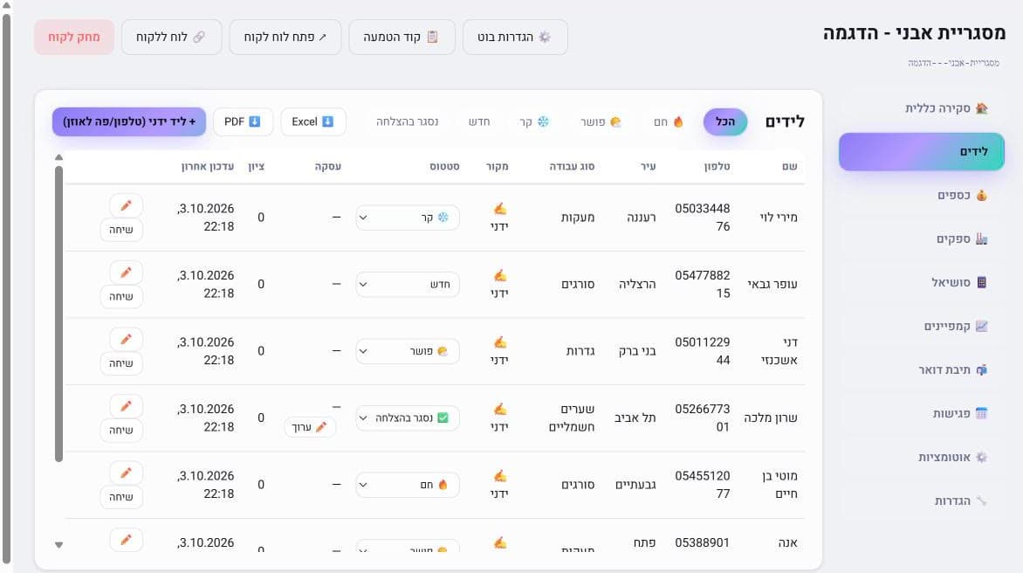This screenshot has height=573, width=1023.
Task: Click קוד הטמעה embed code button
Action: coord(402,38)
